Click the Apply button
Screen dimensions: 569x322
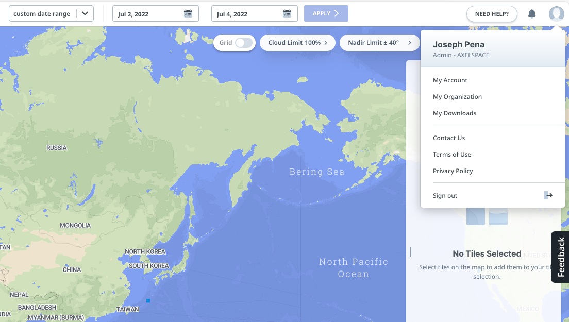click(x=326, y=13)
